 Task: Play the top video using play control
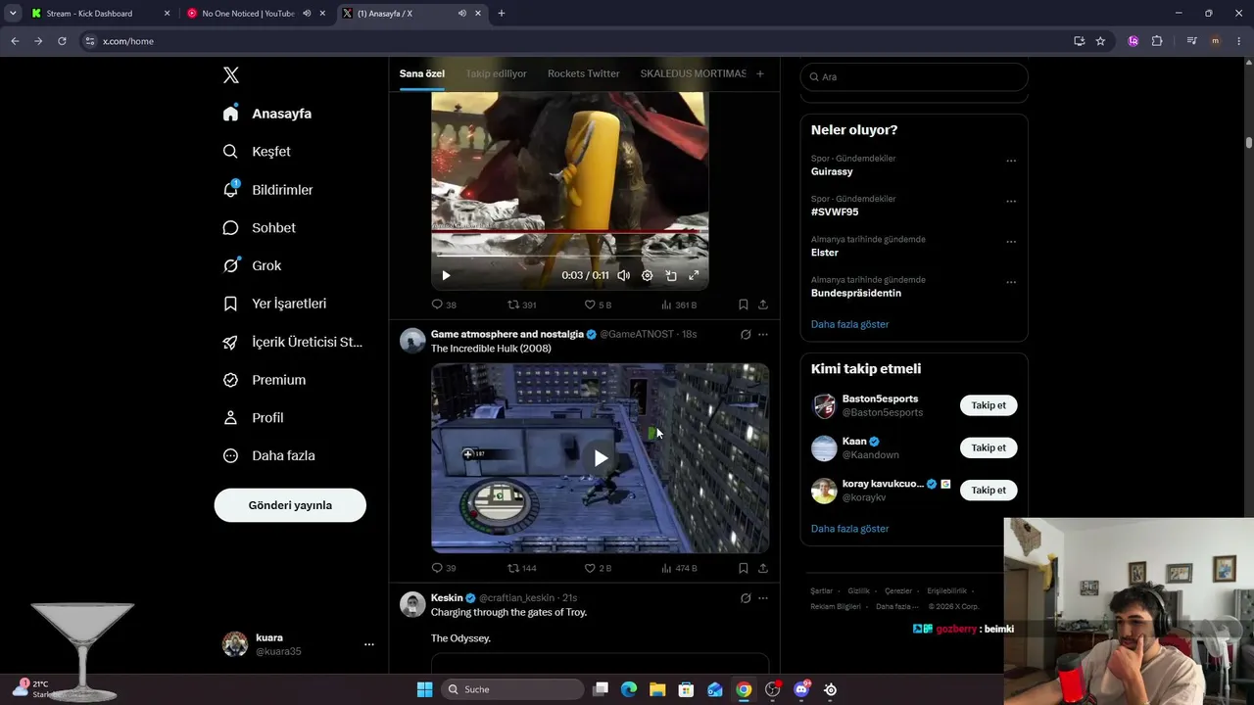(x=446, y=275)
